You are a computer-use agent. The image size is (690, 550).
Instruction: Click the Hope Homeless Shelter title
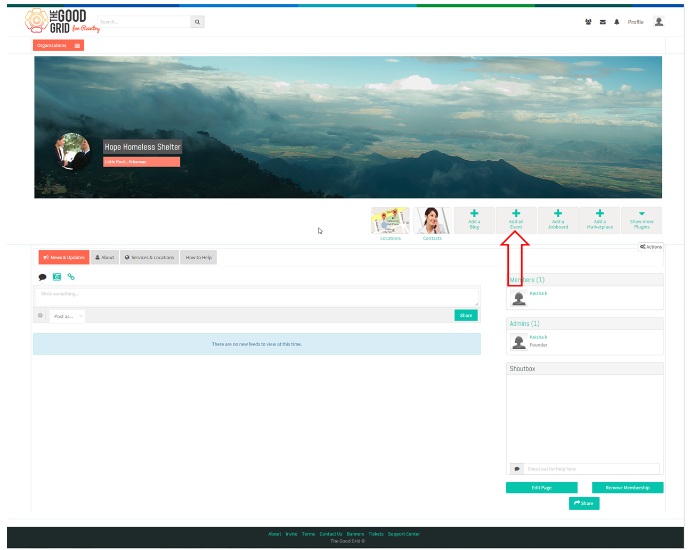(142, 147)
